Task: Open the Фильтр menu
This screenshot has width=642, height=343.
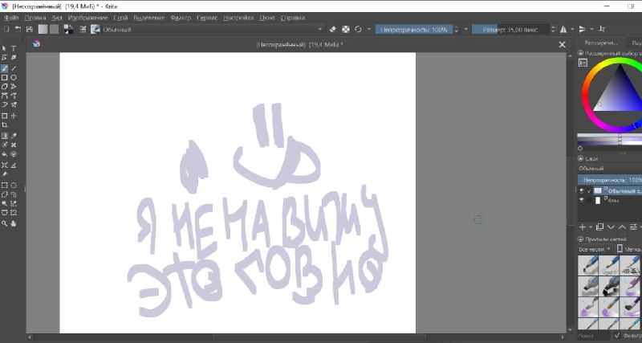Action: 181,18
